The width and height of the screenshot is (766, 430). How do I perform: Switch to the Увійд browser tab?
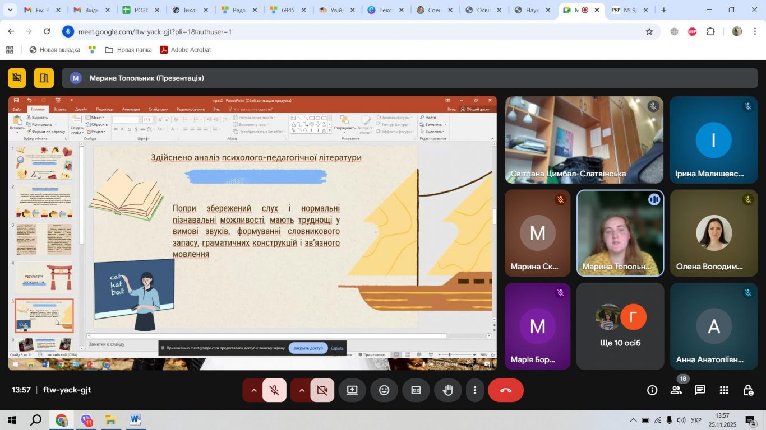coord(338,10)
